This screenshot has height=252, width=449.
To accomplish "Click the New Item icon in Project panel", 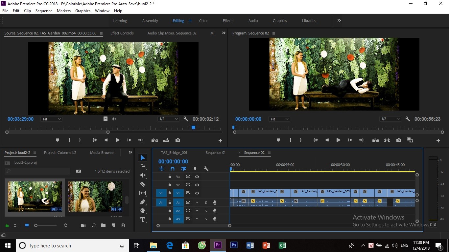I will click(x=113, y=225).
